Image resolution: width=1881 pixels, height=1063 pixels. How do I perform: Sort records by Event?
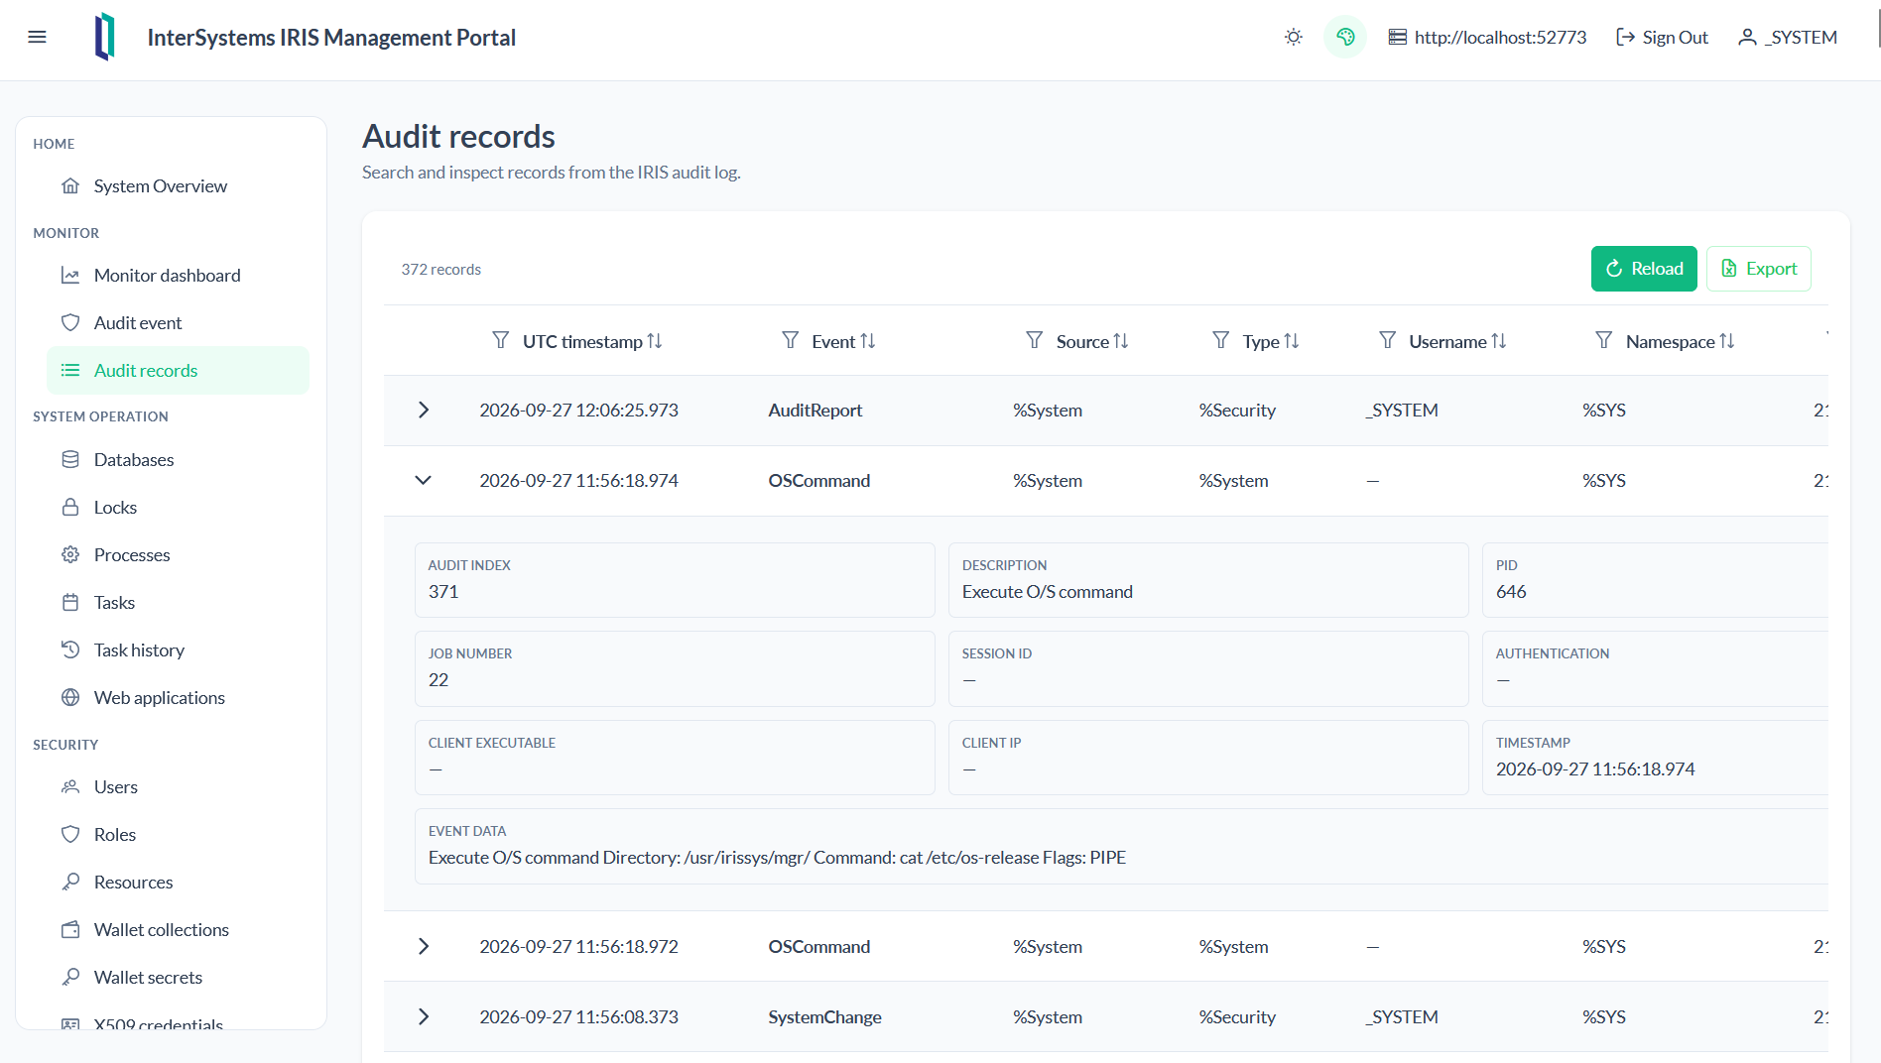click(868, 341)
